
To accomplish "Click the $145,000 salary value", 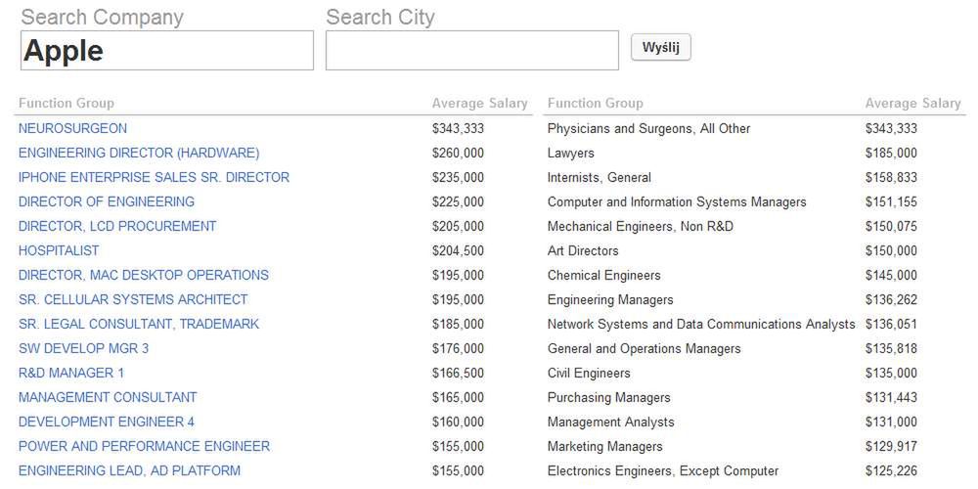I will pyautogui.click(x=891, y=275).
